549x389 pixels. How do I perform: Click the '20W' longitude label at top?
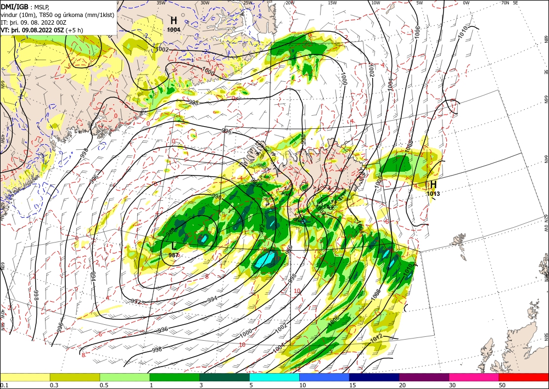[290, 3]
